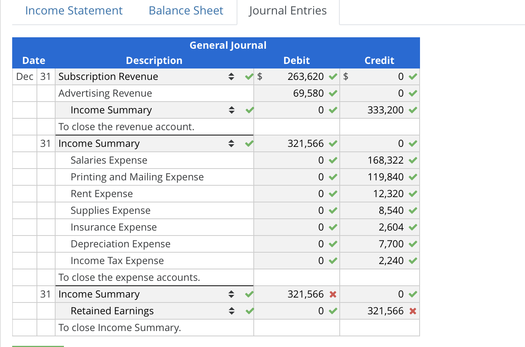Viewport: 525px width, 347px height.
Task: Open the Balance Sheet tab
Action: pos(186,11)
